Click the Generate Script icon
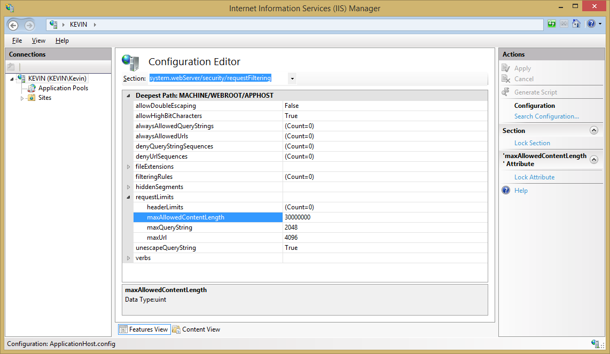The height and width of the screenshot is (354, 610). (506, 92)
